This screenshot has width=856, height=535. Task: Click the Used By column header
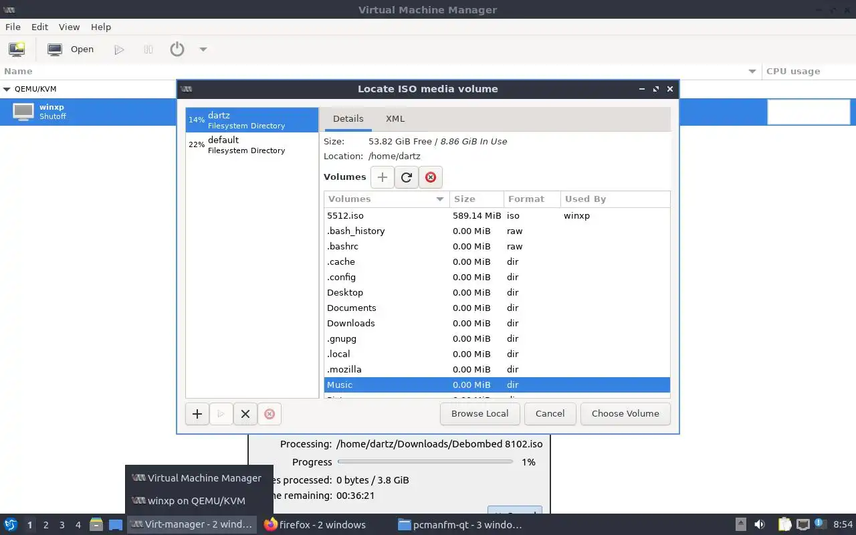(x=615, y=199)
